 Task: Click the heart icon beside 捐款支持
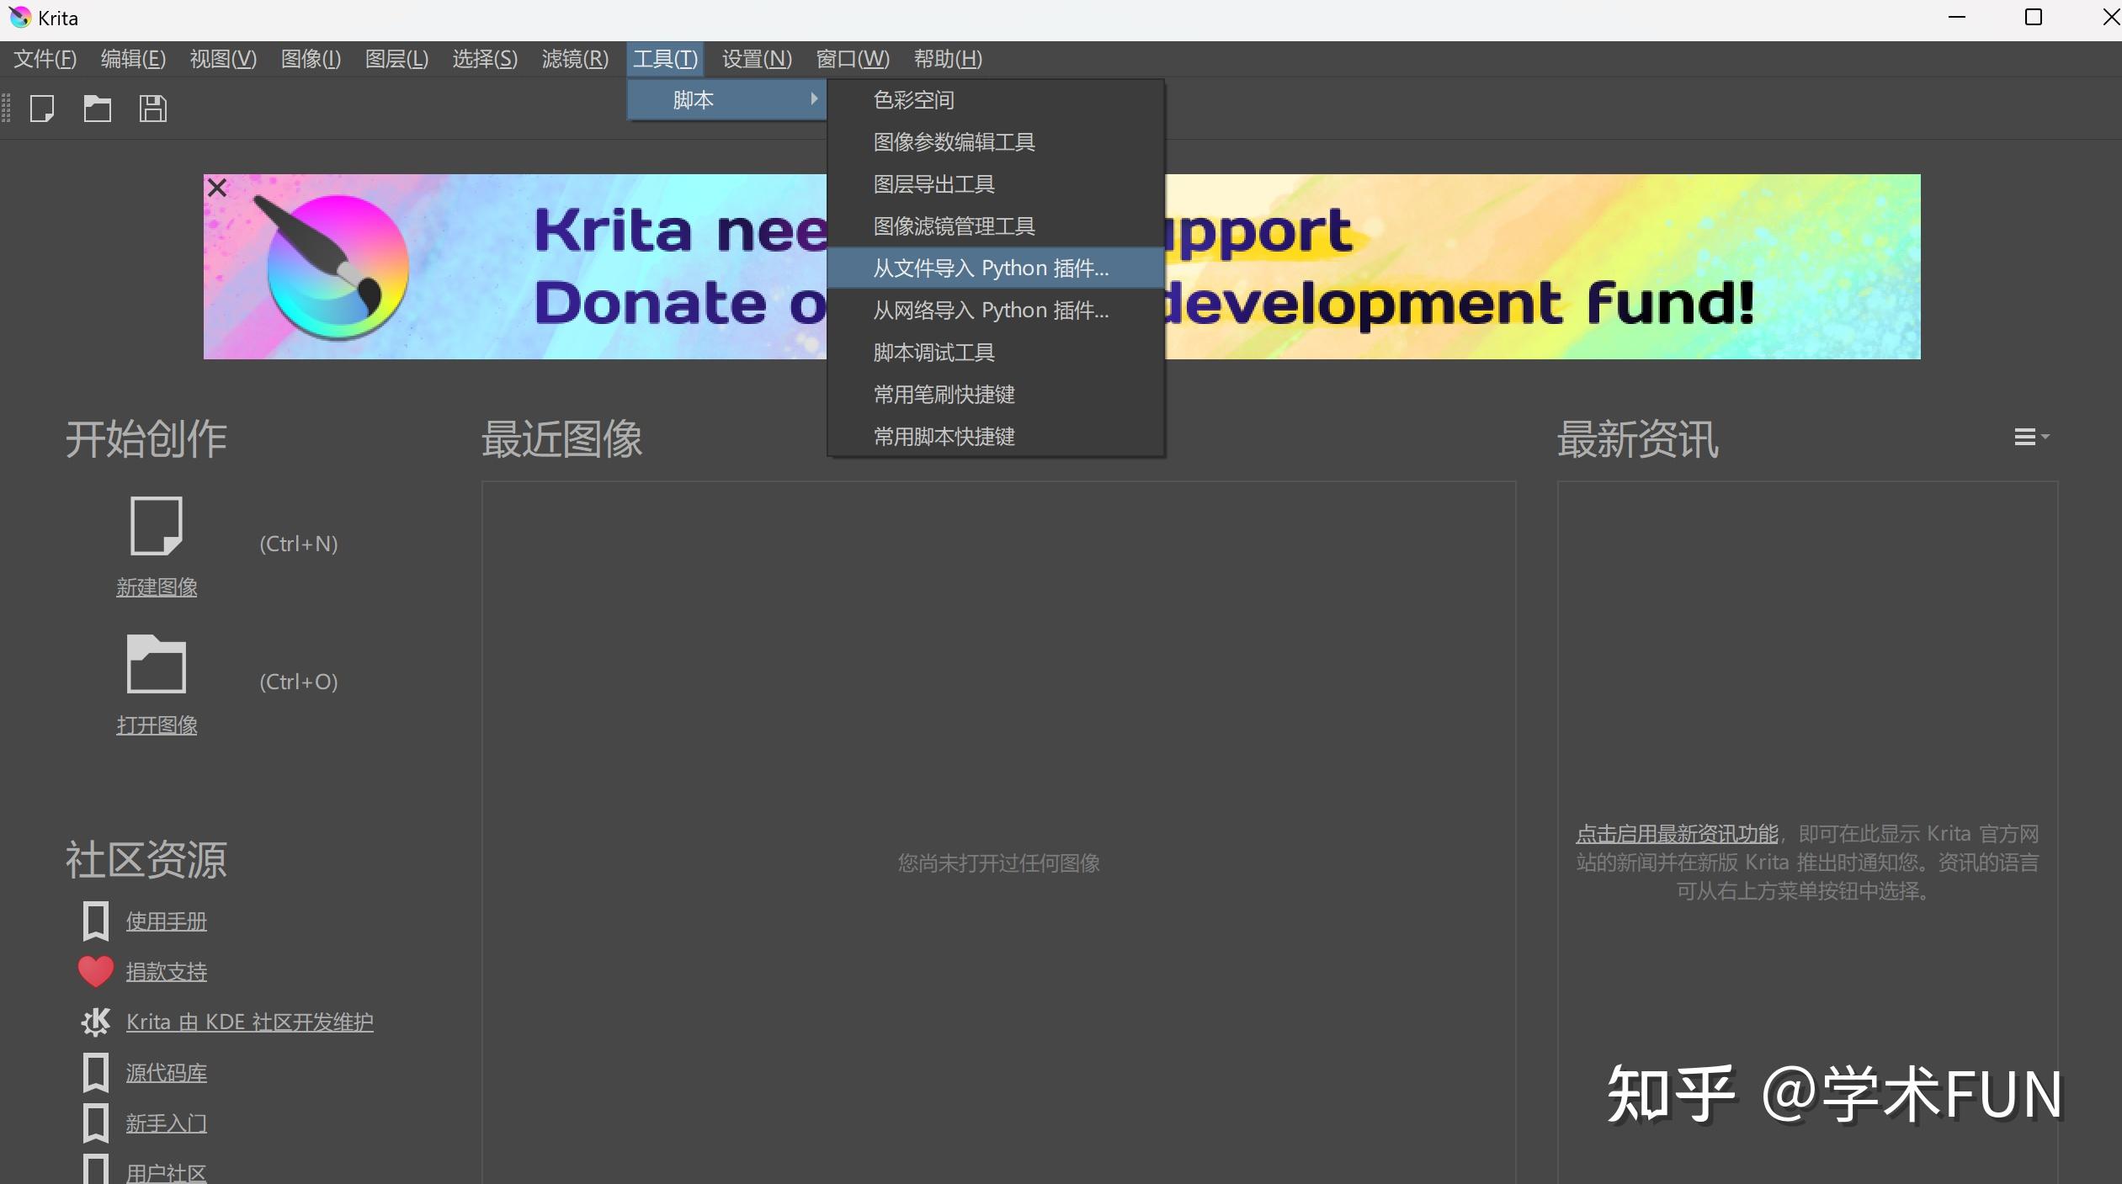click(95, 971)
